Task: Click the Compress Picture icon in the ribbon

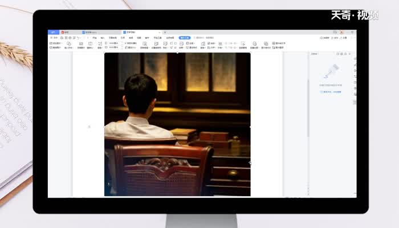Action: click(x=81, y=44)
